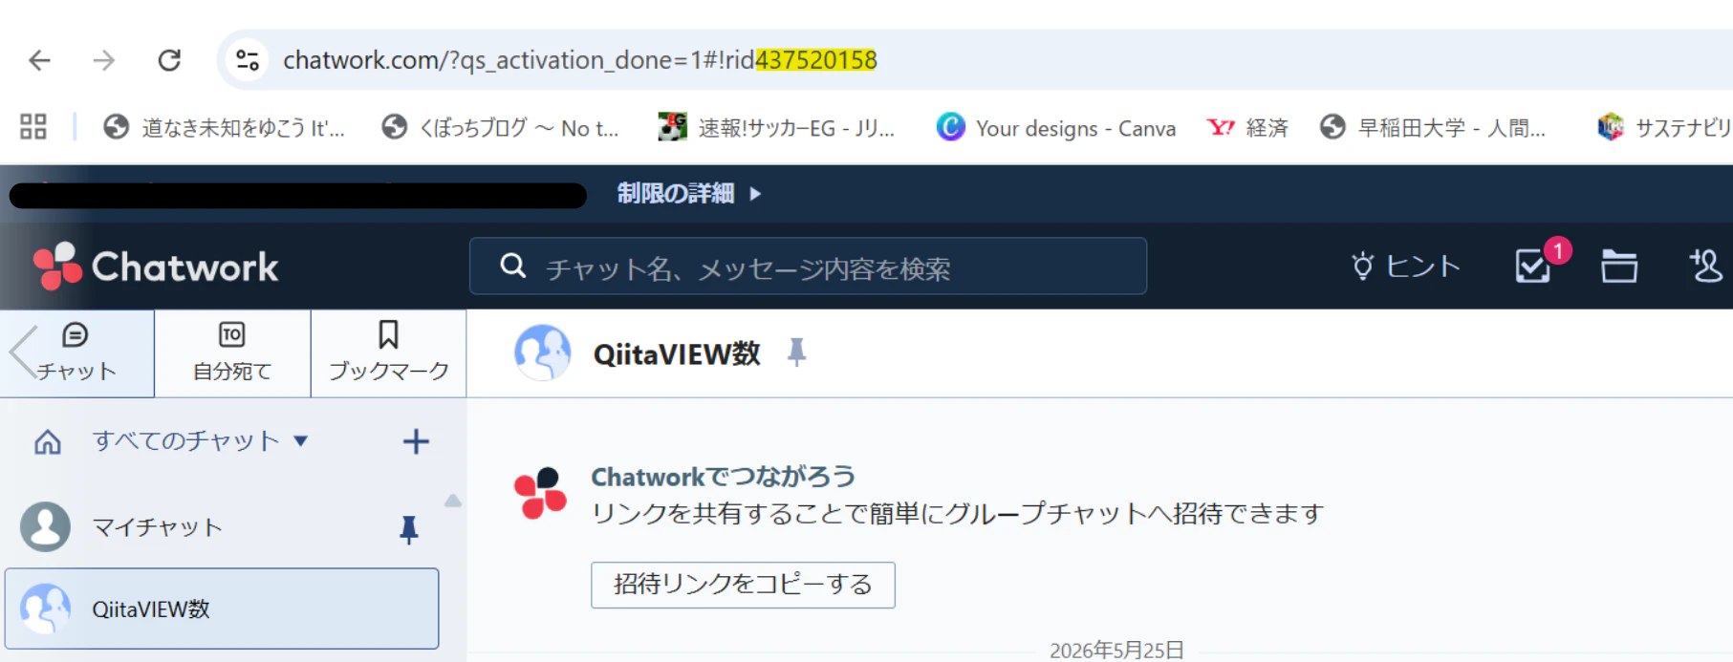This screenshot has height=662, width=1733.
Task: Open the サステナビリ bookmark
Action: click(x=1664, y=127)
